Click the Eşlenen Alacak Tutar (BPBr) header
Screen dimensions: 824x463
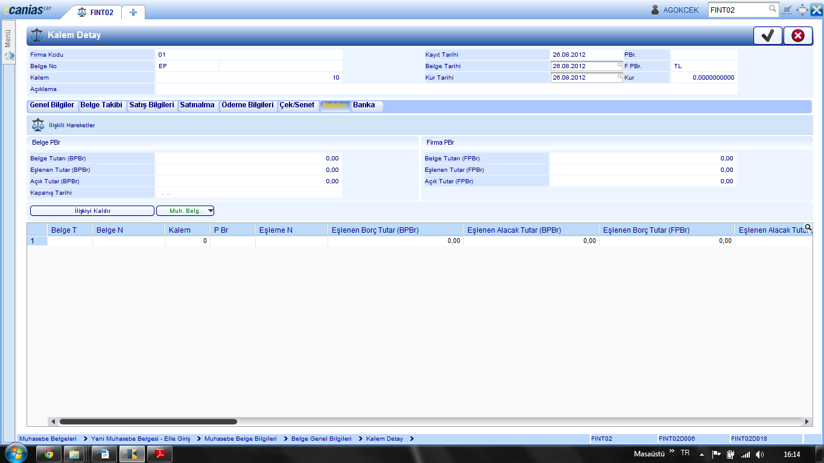531,230
